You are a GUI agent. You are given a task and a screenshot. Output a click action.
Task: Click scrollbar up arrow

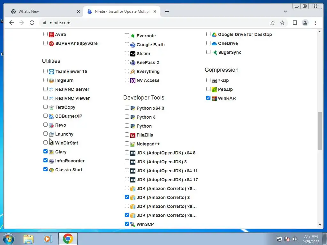pos(320,32)
